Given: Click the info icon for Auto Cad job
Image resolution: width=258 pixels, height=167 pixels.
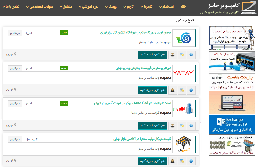Looking at the screenshot, I should [191, 126].
